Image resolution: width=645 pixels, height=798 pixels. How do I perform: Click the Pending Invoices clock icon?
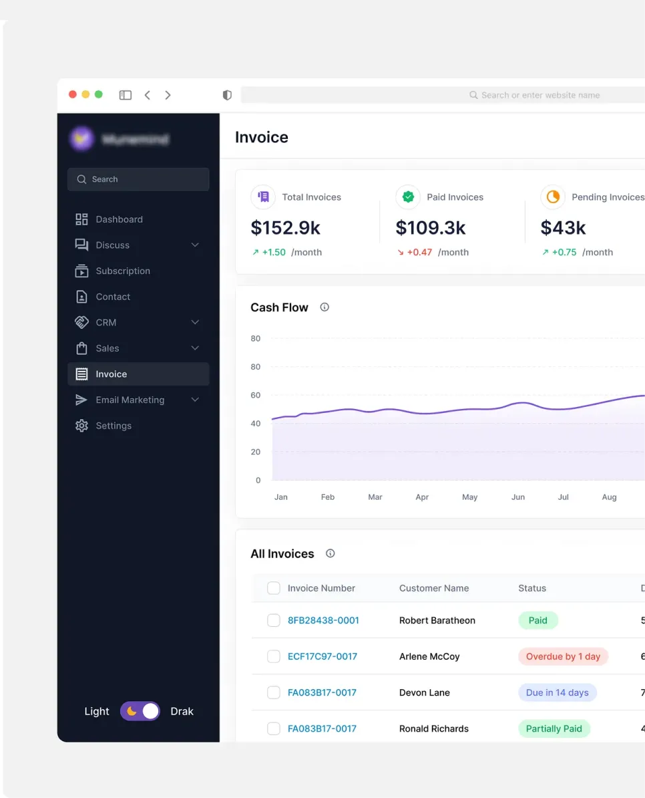pyautogui.click(x=553, y=197)
